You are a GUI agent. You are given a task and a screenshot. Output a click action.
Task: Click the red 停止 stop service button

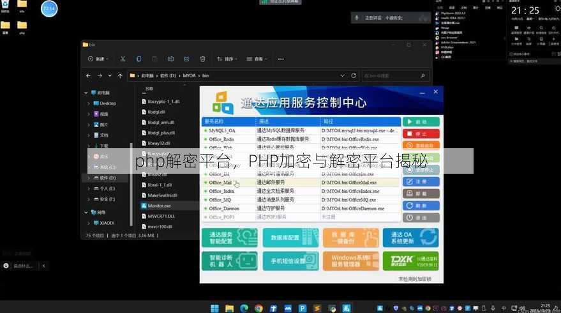[x=421, y=134]
